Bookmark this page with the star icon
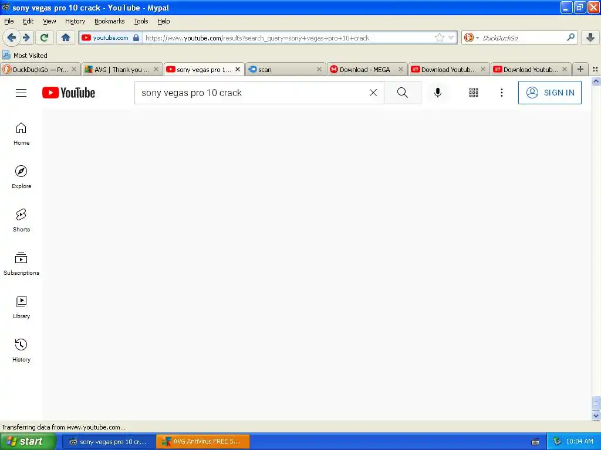601x450 pixels. click(439, 37)
